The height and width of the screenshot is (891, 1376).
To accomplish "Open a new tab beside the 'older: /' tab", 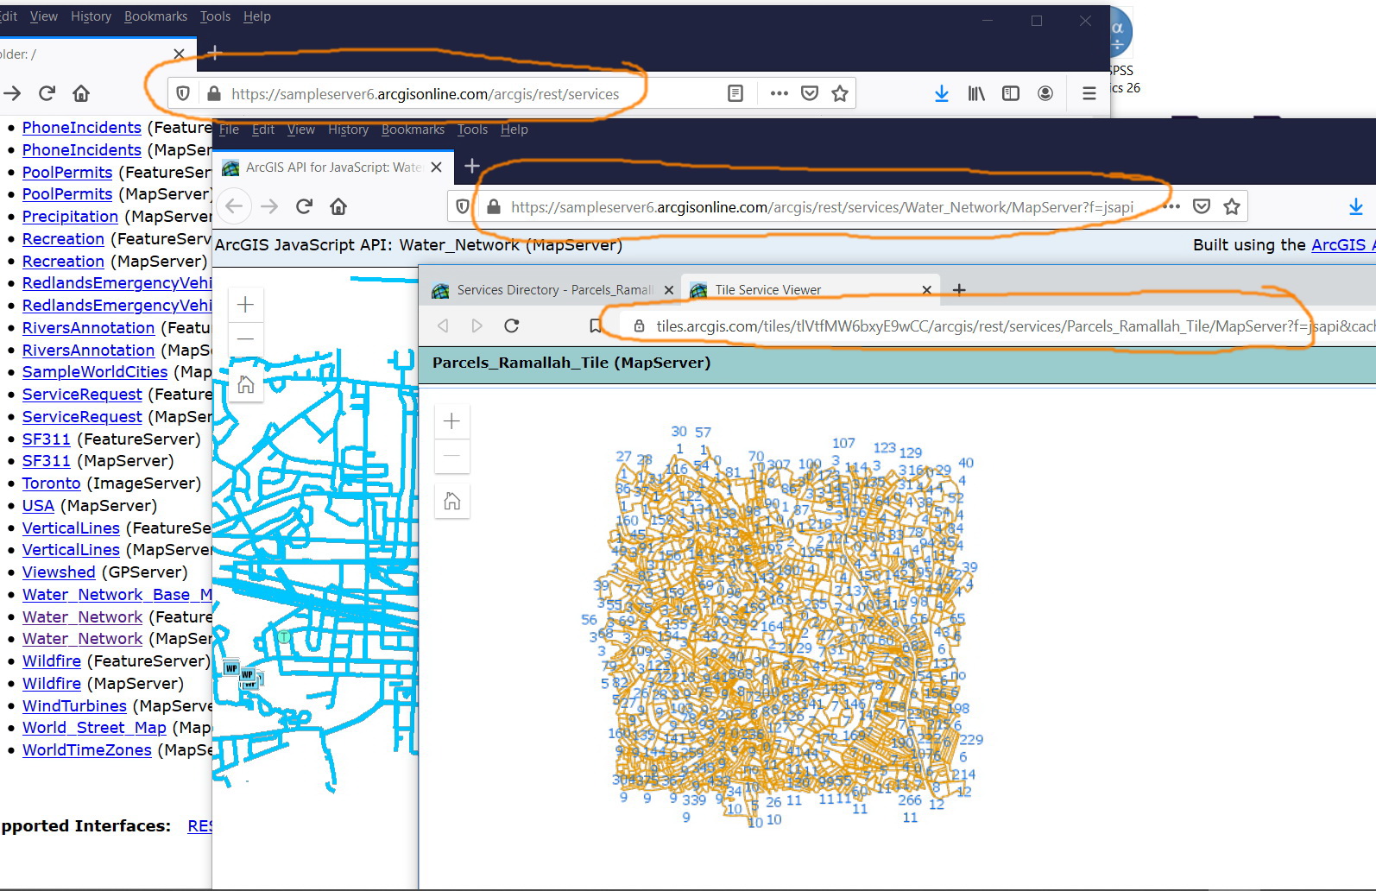I will pos(215,53).
